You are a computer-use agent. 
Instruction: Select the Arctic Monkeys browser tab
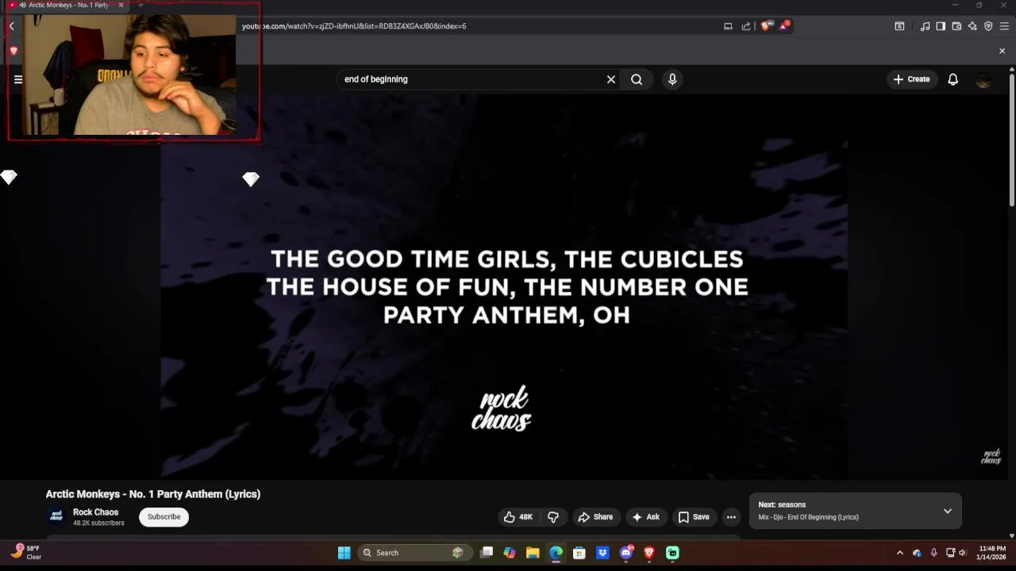67,6
